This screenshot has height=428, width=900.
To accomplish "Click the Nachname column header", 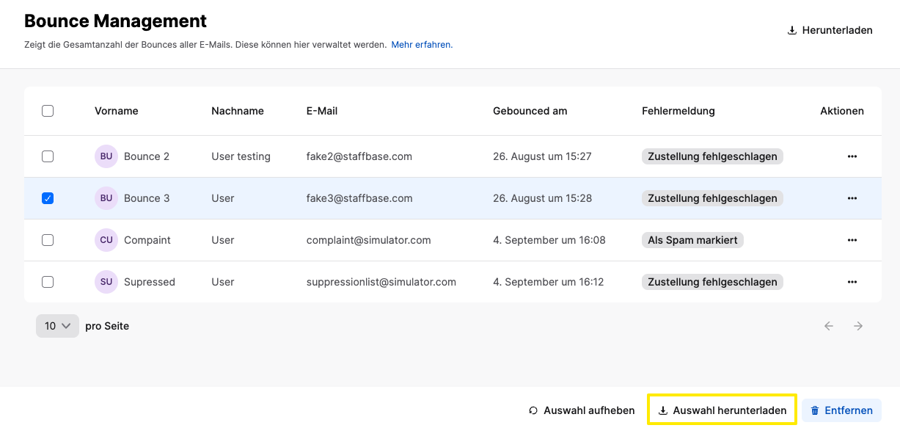I will [x=238, y=111].
